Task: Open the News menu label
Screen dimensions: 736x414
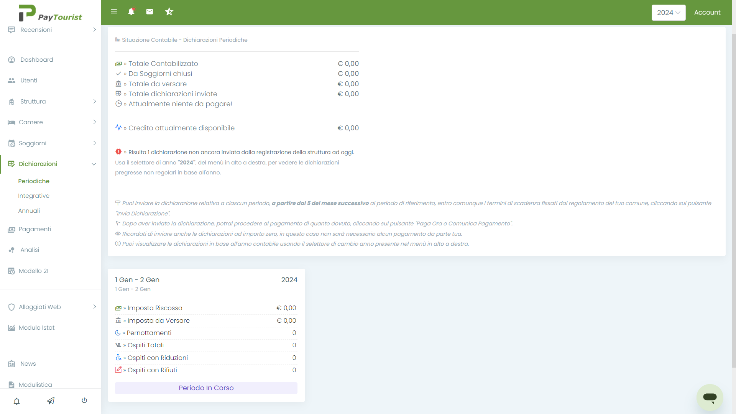Action: (x=28, y=364)
